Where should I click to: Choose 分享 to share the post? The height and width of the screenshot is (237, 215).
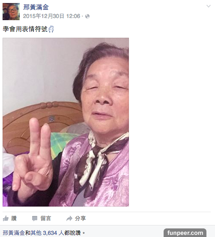pos(81,219)
